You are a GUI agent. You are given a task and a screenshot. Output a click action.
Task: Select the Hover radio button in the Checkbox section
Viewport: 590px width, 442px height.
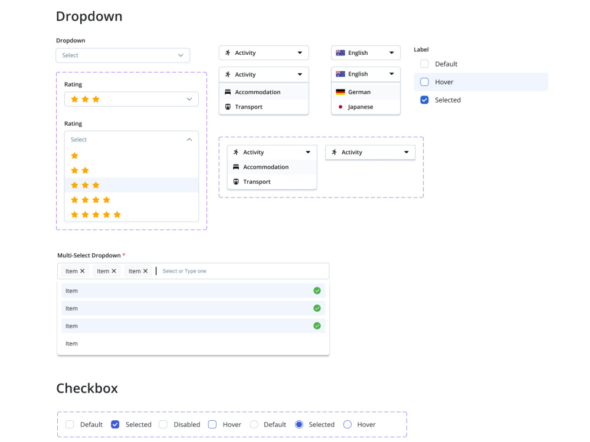348,424
